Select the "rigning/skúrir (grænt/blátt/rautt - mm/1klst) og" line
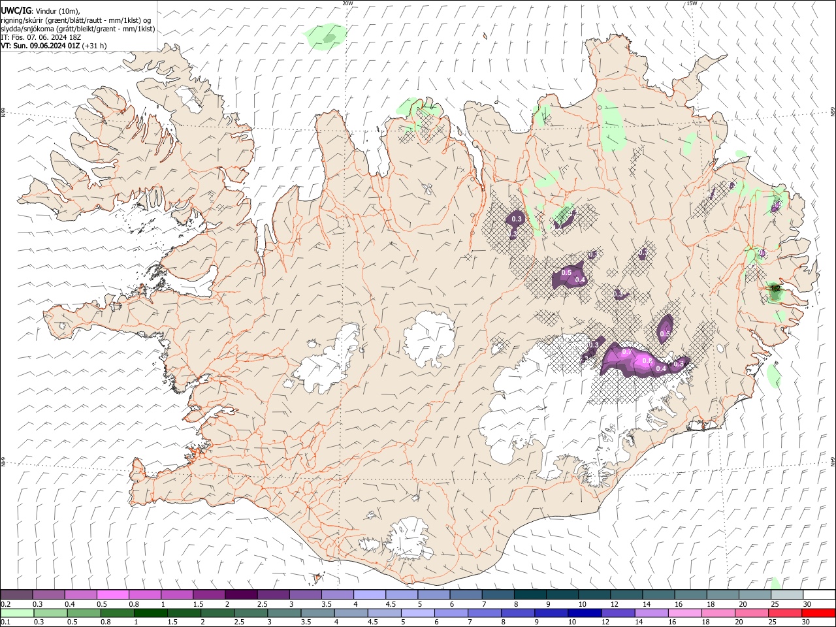Viewport: 836px width, 627px height. point(76,20)
